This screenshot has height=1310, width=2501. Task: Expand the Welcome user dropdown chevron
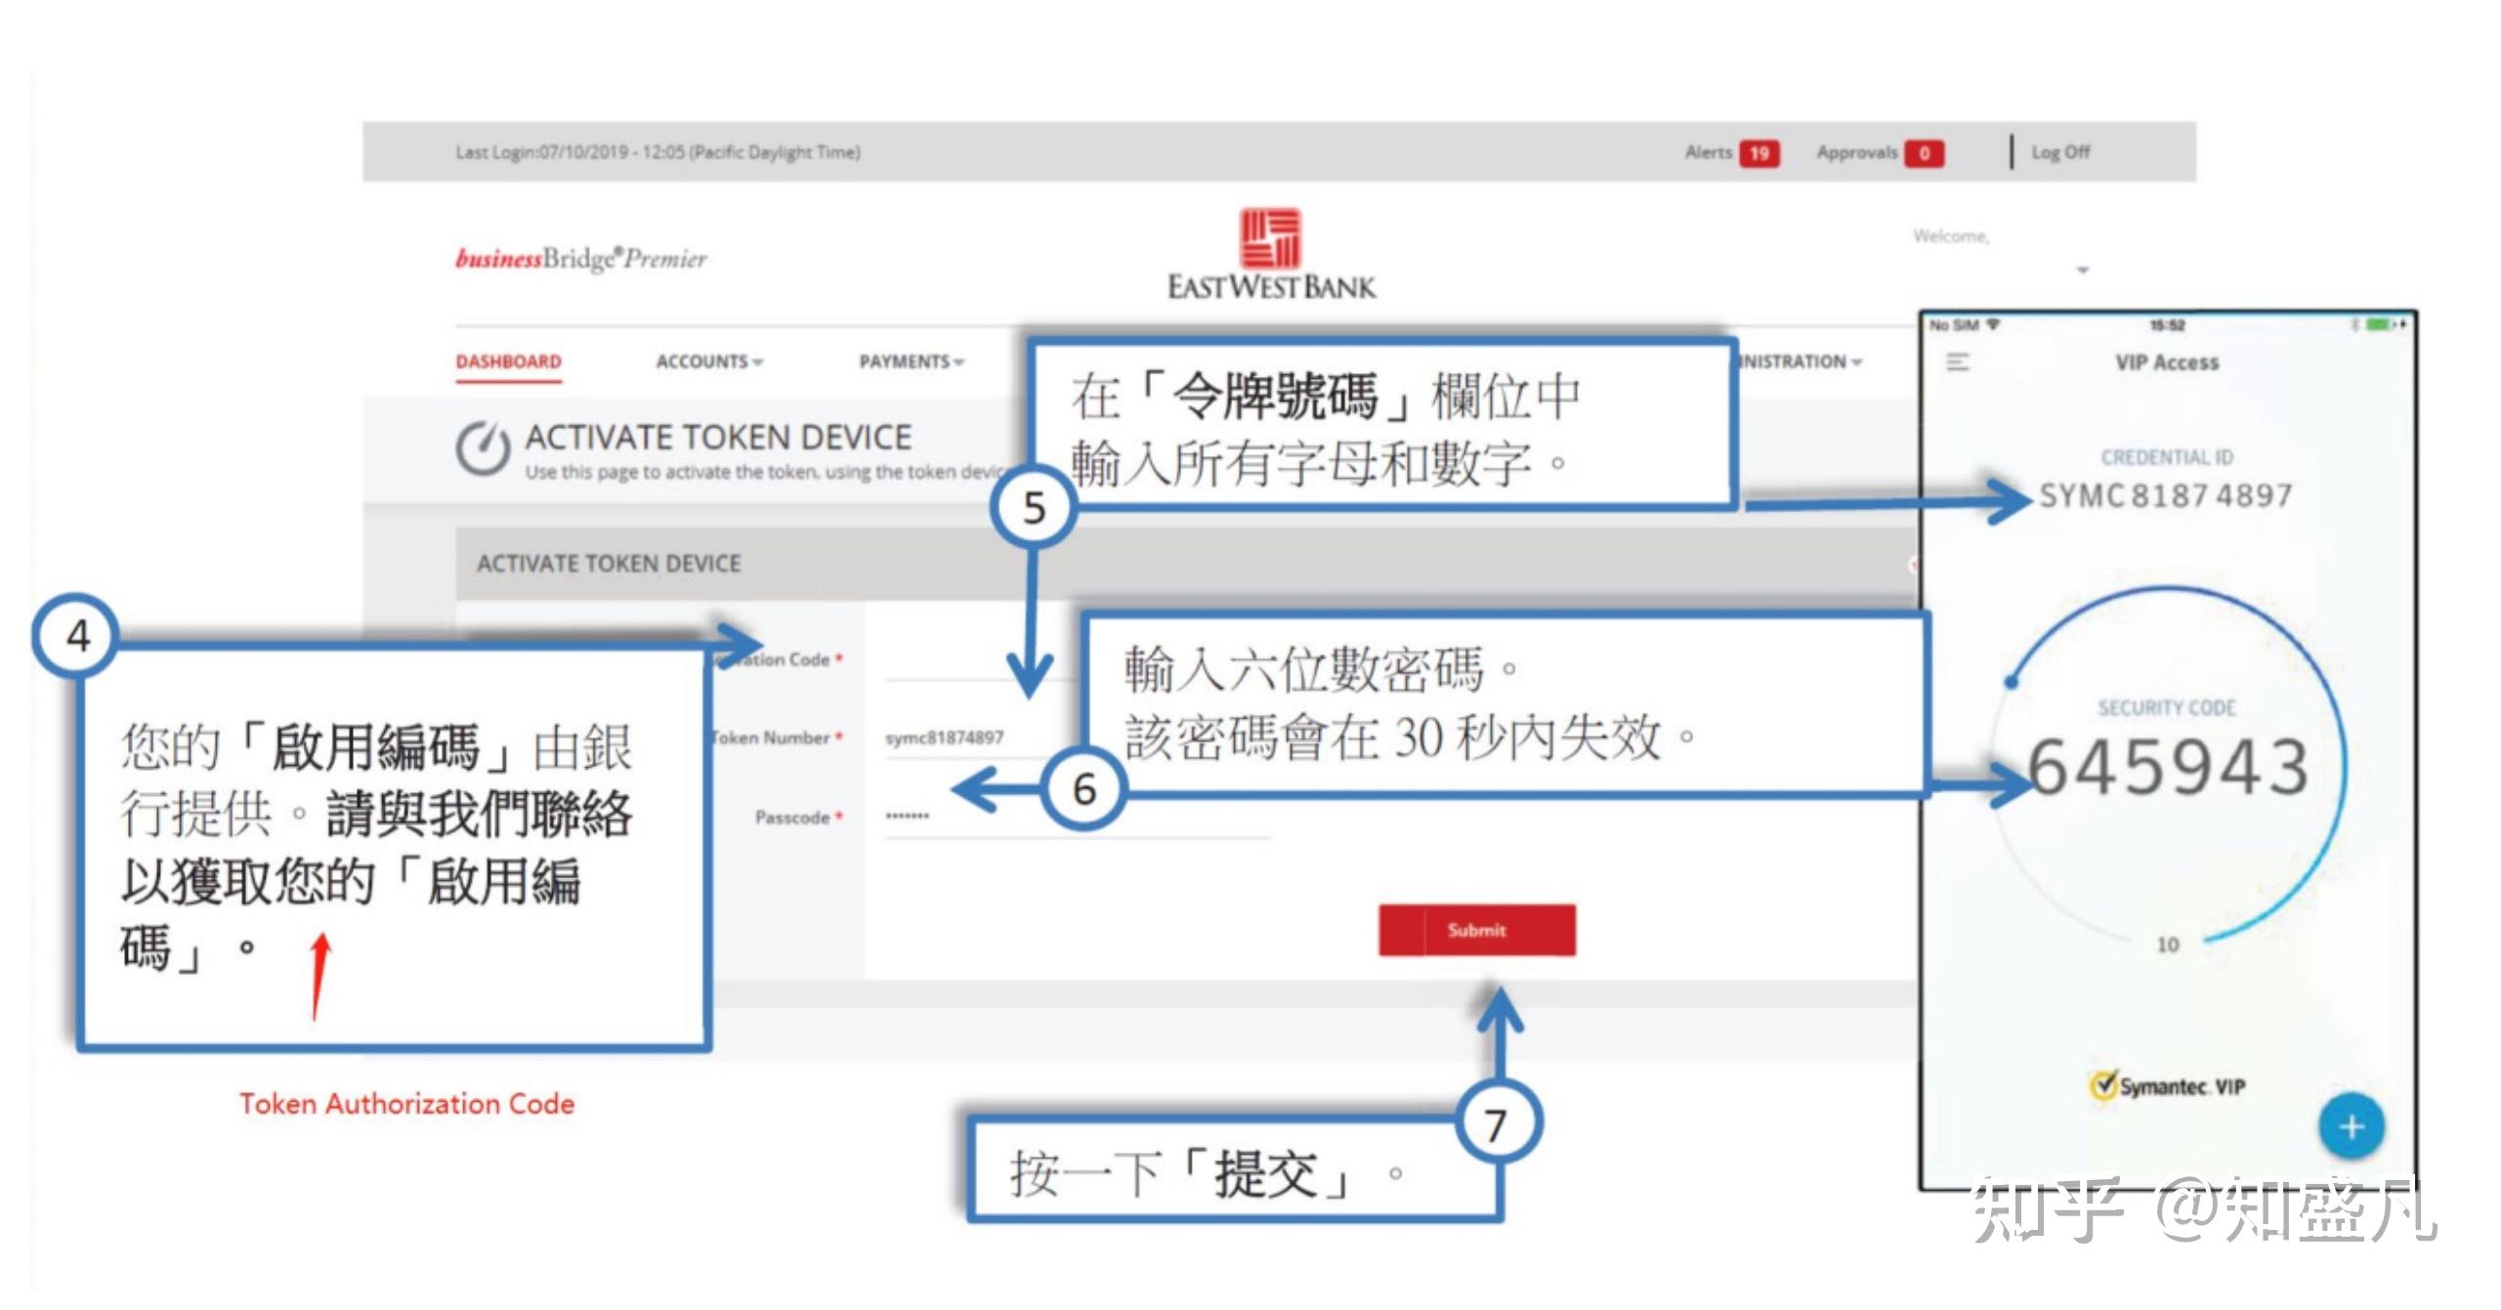tap(2084, 271)
